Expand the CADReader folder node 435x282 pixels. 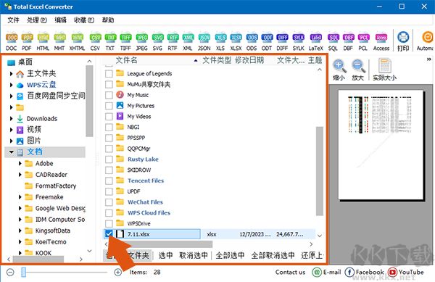pos(20,175)
